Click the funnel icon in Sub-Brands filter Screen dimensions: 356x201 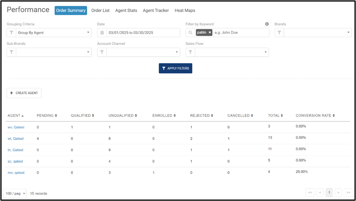11,52
